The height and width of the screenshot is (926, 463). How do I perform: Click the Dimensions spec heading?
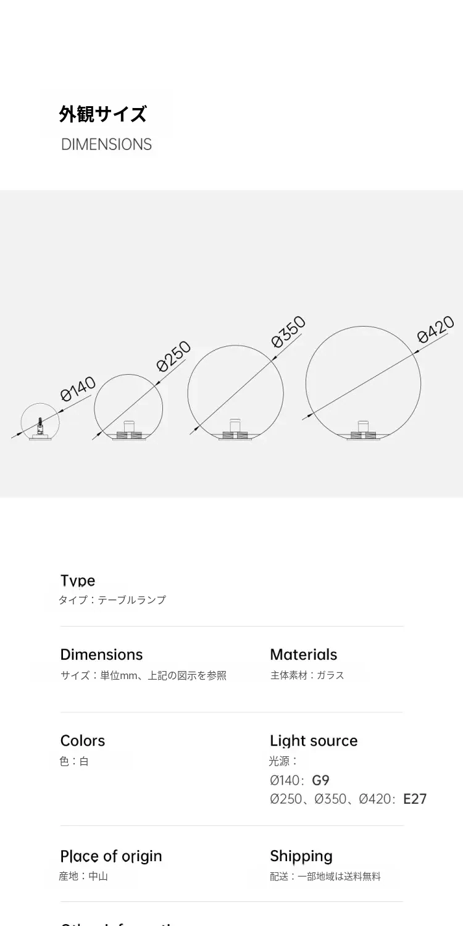coord(101,654)
